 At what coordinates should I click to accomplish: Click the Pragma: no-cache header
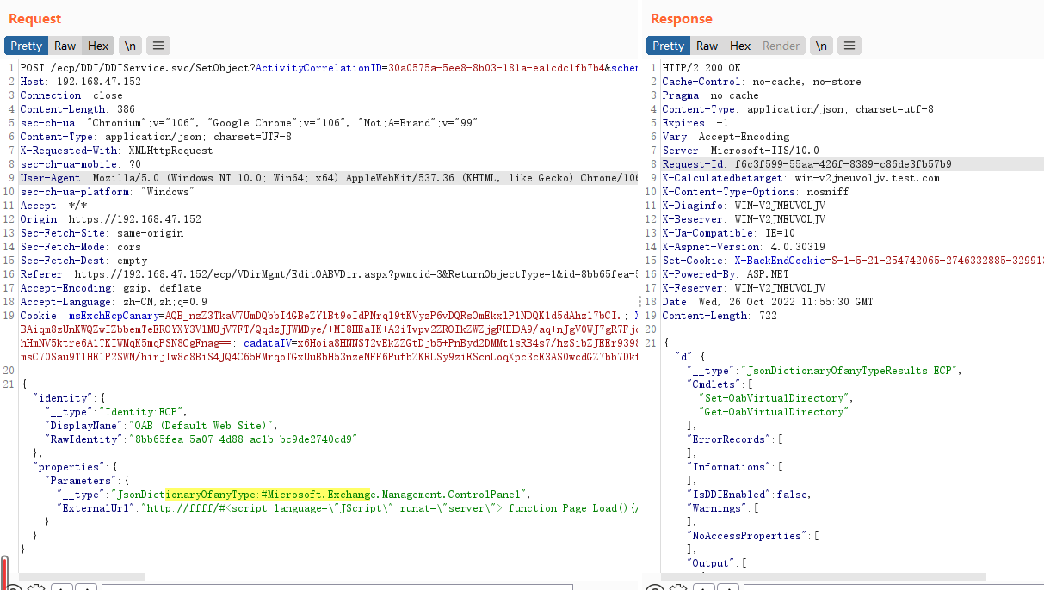pyautogui.click(x=711, y=95)
